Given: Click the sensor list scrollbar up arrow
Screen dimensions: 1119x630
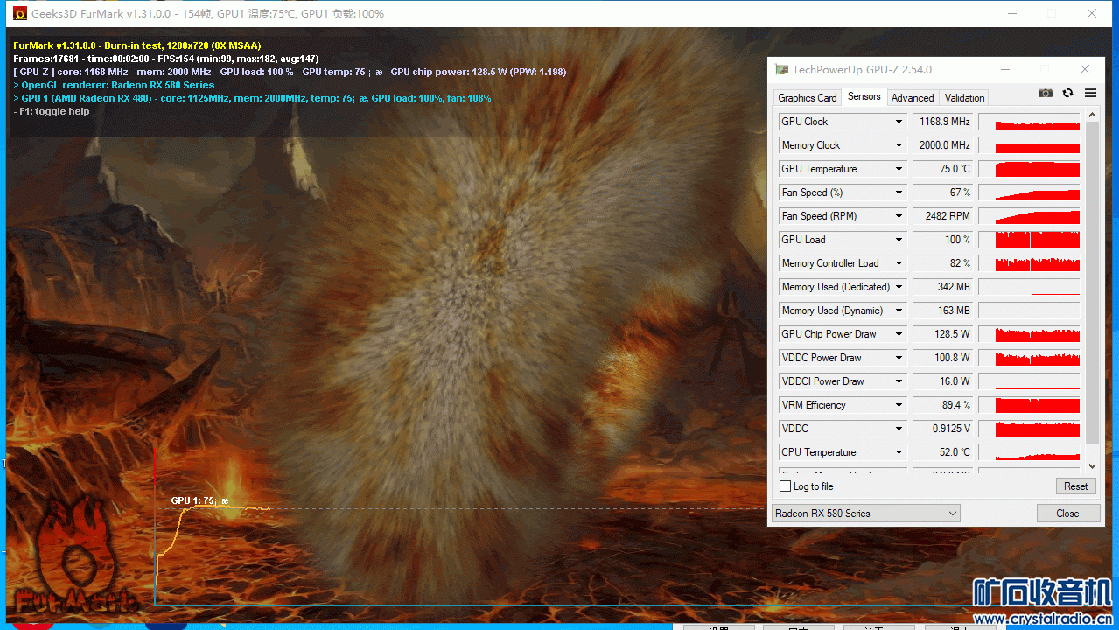Looking at the screenshot, I should click(x=1092, y=115).
